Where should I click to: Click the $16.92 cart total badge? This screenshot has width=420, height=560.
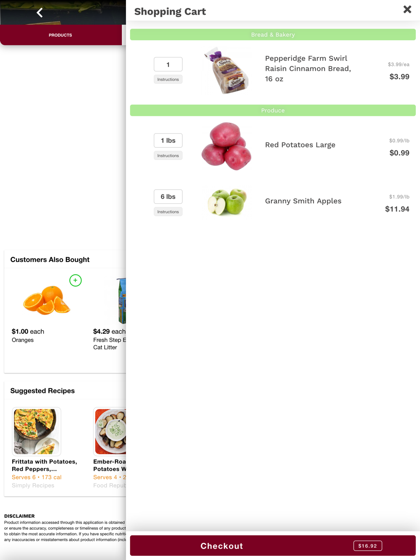tap(367, 546)
